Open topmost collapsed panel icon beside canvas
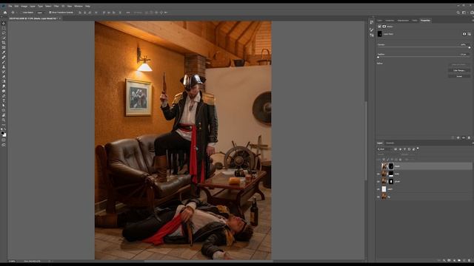 pos(372,22)
